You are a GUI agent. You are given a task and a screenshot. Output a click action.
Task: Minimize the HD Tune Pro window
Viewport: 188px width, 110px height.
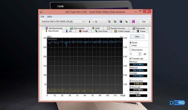(135, 12)
